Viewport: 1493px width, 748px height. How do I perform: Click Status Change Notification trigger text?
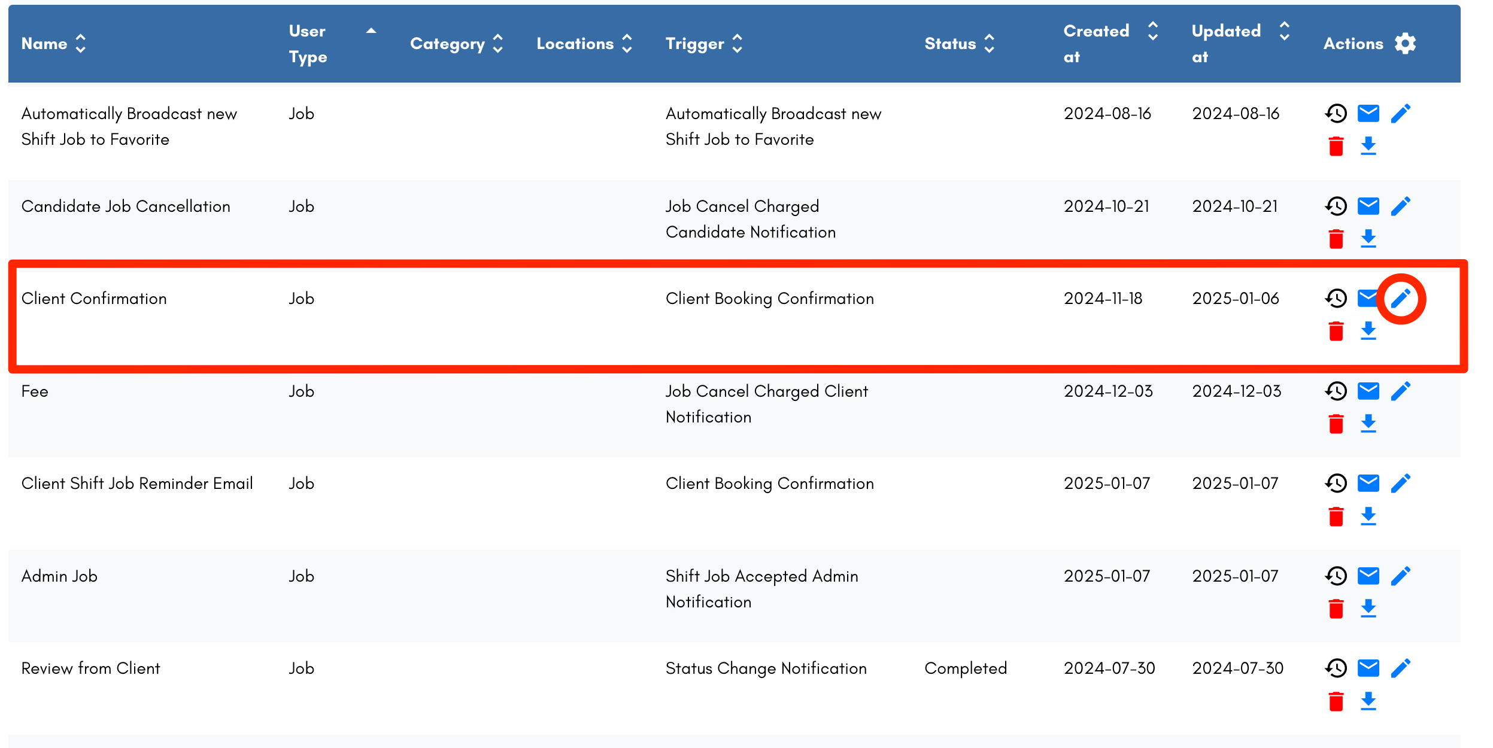[x=766, y=668]
